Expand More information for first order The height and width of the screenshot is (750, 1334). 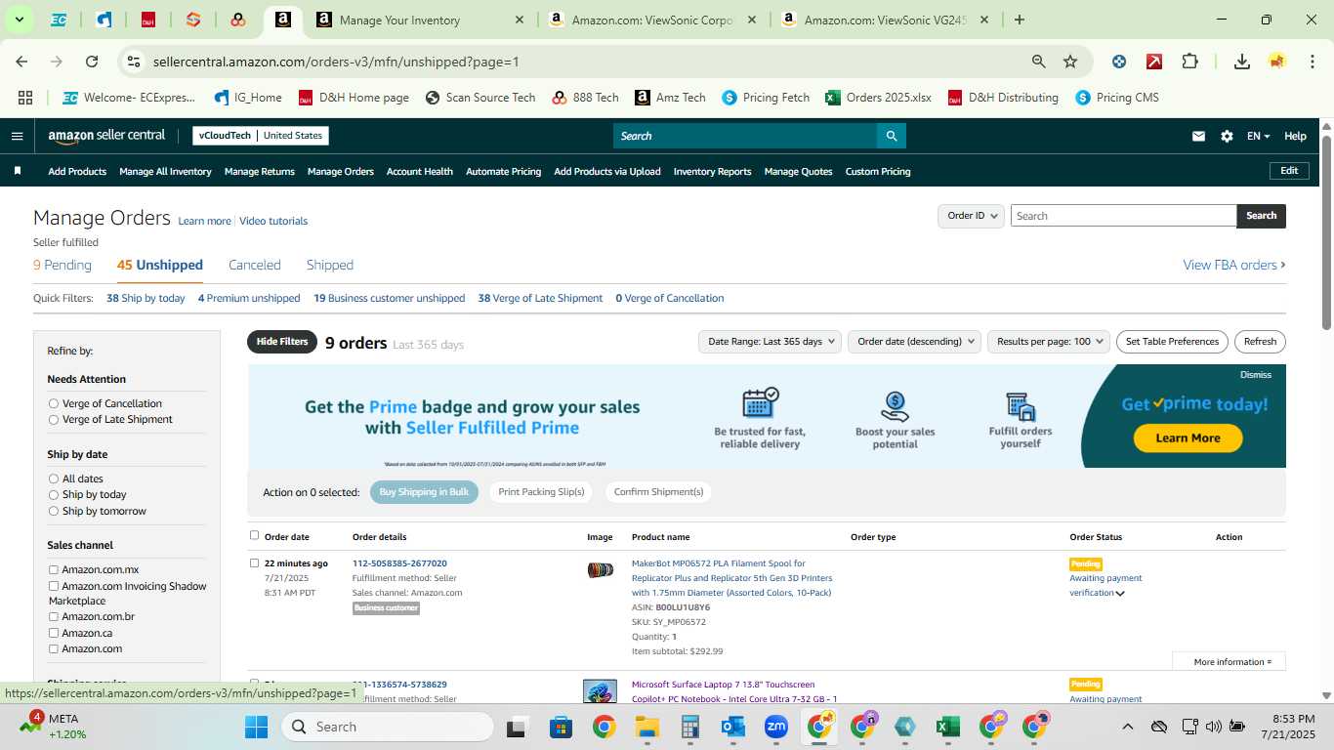click(1229, 662)
